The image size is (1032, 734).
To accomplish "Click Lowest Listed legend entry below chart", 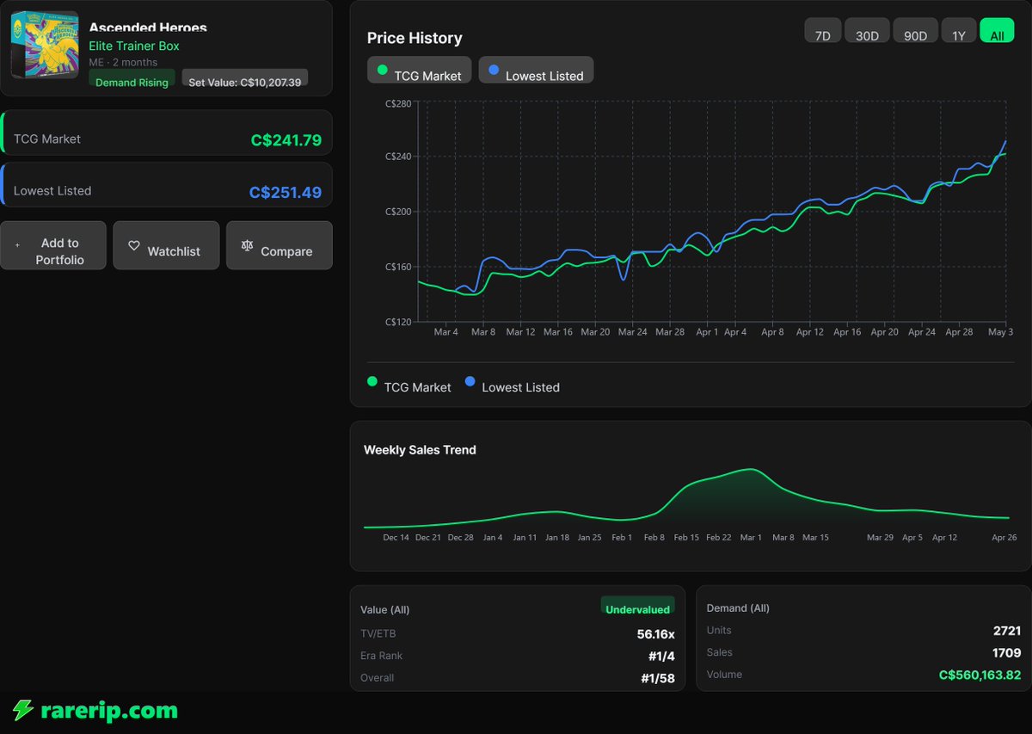I will pos(513,386).
